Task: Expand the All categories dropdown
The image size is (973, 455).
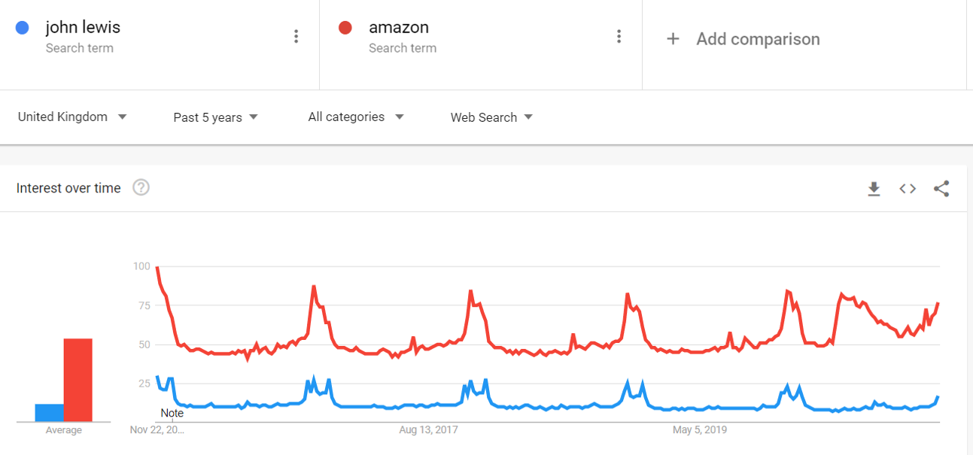Action: (x=355, y=117)
